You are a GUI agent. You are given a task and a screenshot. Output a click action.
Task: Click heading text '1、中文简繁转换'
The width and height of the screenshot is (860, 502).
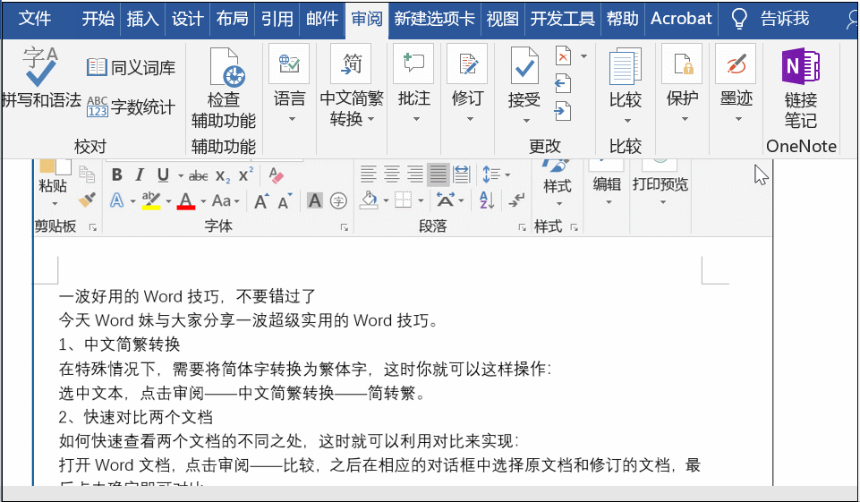(120, 345)
